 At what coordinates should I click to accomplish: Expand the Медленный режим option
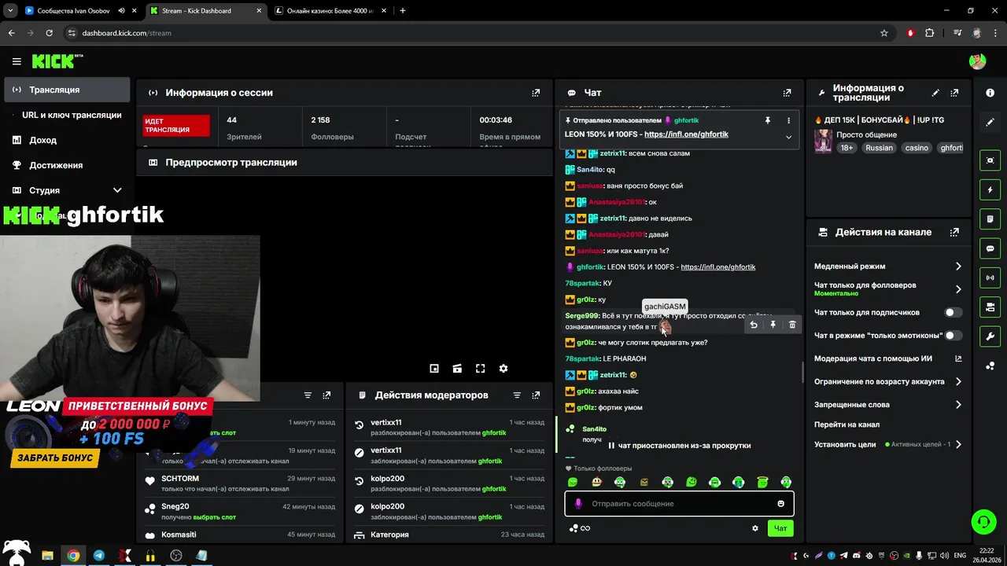(887, 266)
